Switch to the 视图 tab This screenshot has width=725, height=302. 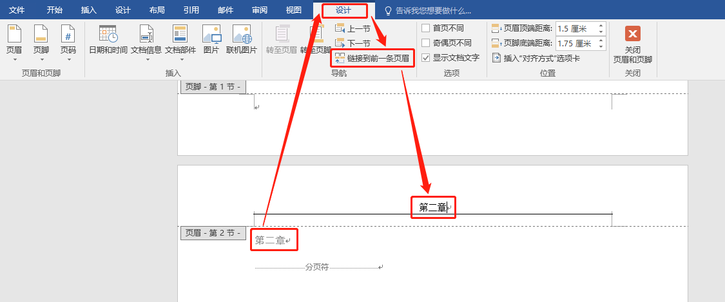coord(294,10)
